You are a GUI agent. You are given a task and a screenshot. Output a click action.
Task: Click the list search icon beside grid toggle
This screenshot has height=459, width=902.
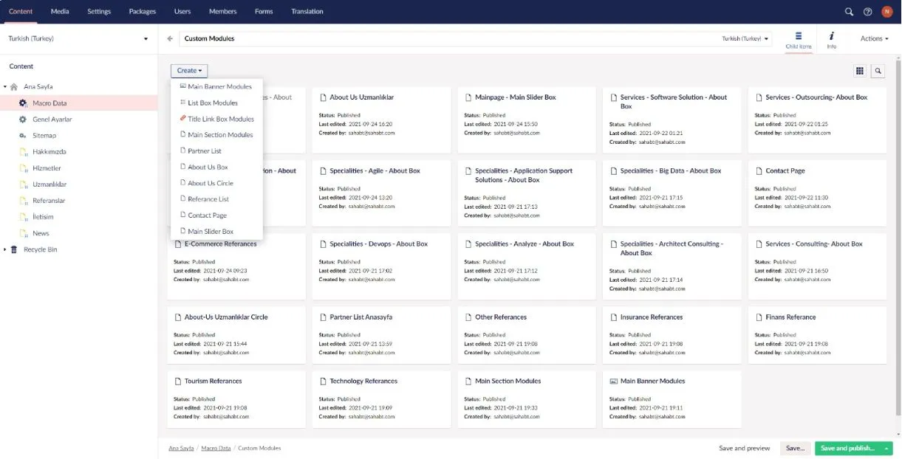(x=878, y=71)
